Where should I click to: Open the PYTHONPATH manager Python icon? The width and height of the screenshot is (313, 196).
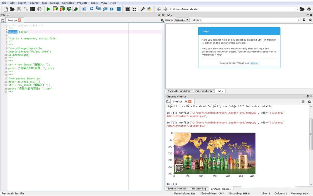tap(149, 9)
